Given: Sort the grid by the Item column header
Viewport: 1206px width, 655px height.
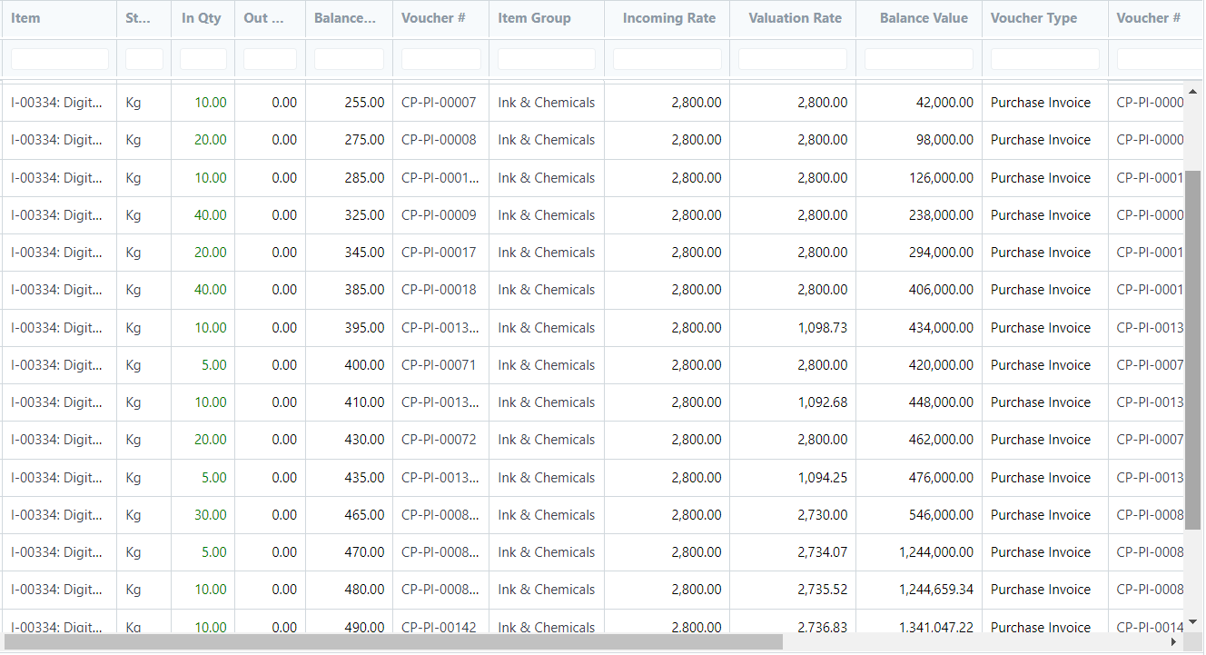Looking at the screenshot, I should [x=25, y=18].
